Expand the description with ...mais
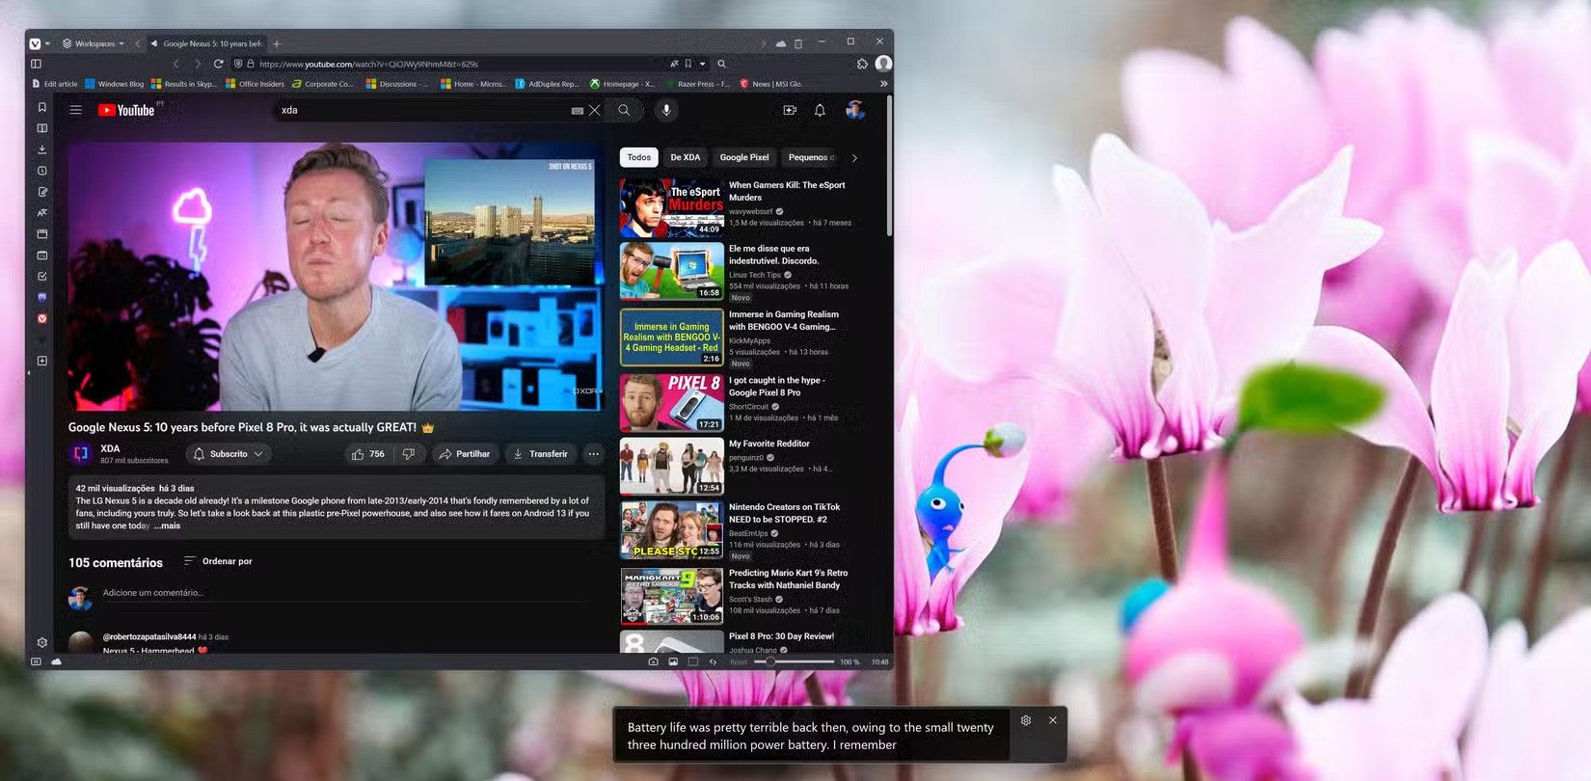Screen dimensions: 1591x781 click(x=168, y=525)
